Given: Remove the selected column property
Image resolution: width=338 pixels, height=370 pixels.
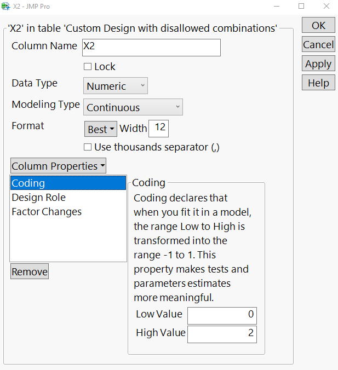Looking at the screenshot, I should point(30,271).
